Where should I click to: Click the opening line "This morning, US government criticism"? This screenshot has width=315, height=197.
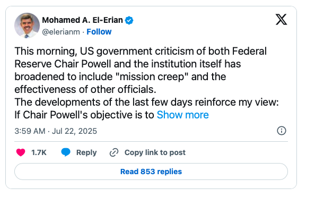pos(141,51)
